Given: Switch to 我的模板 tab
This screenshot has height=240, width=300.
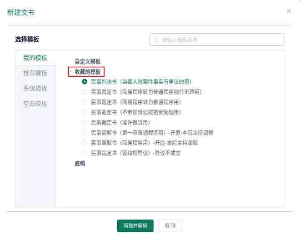Looking at the screenshot, I should 35,58.
